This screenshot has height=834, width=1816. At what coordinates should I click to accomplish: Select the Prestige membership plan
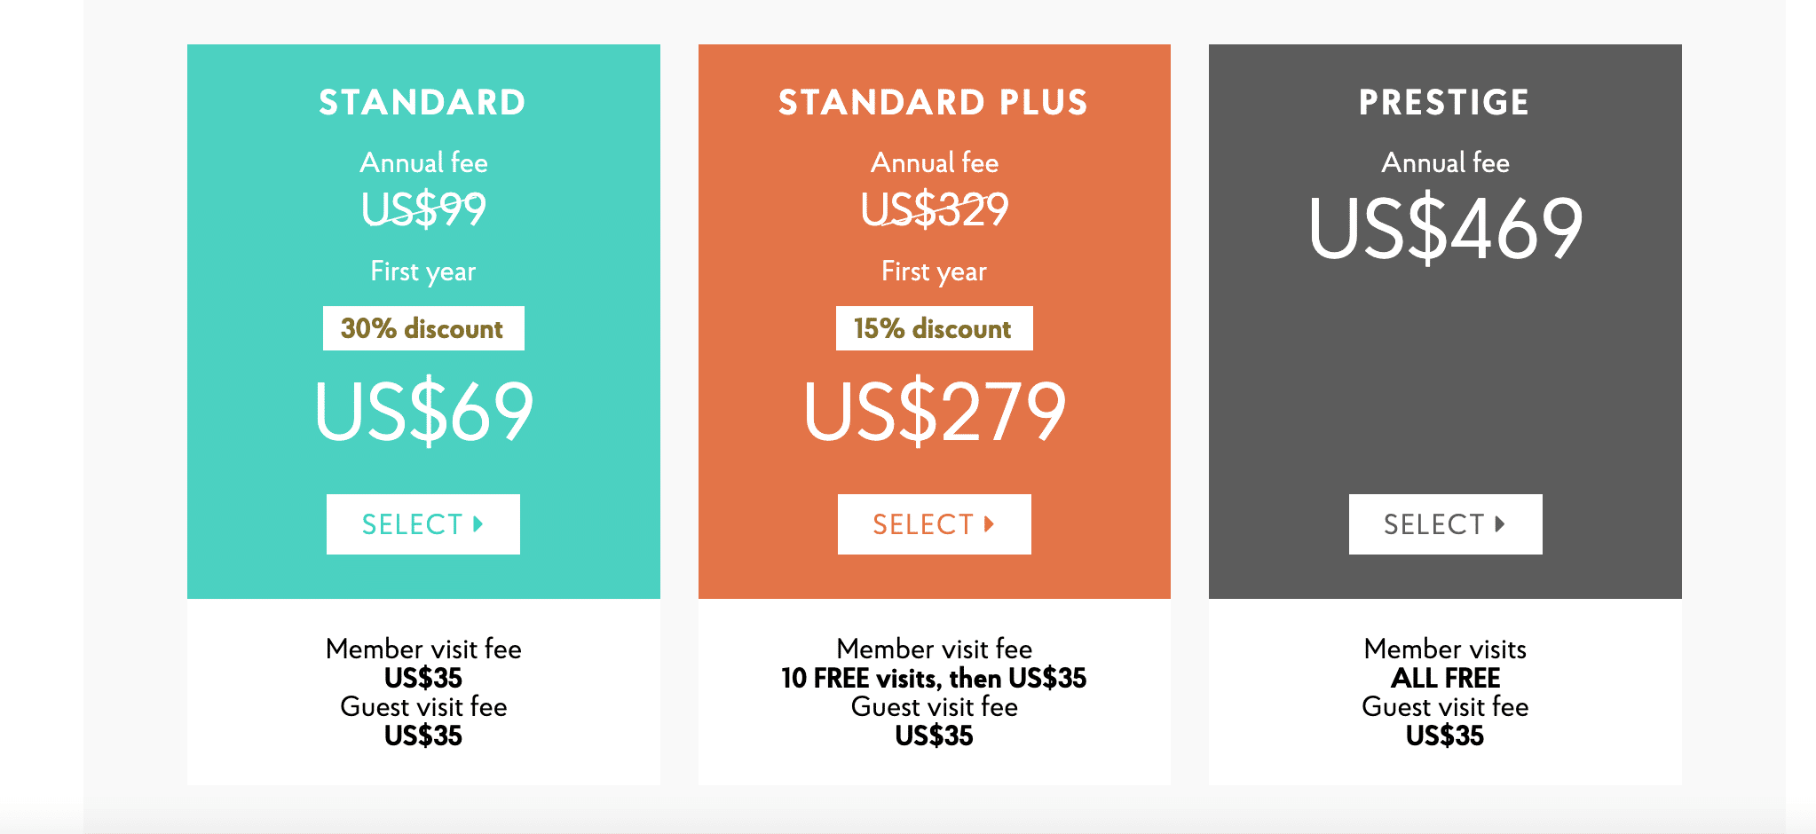point(1446,524)
